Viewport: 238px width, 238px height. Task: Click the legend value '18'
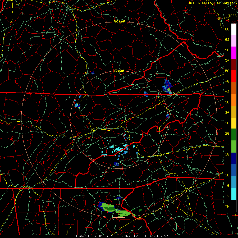(x=227, y=154)
